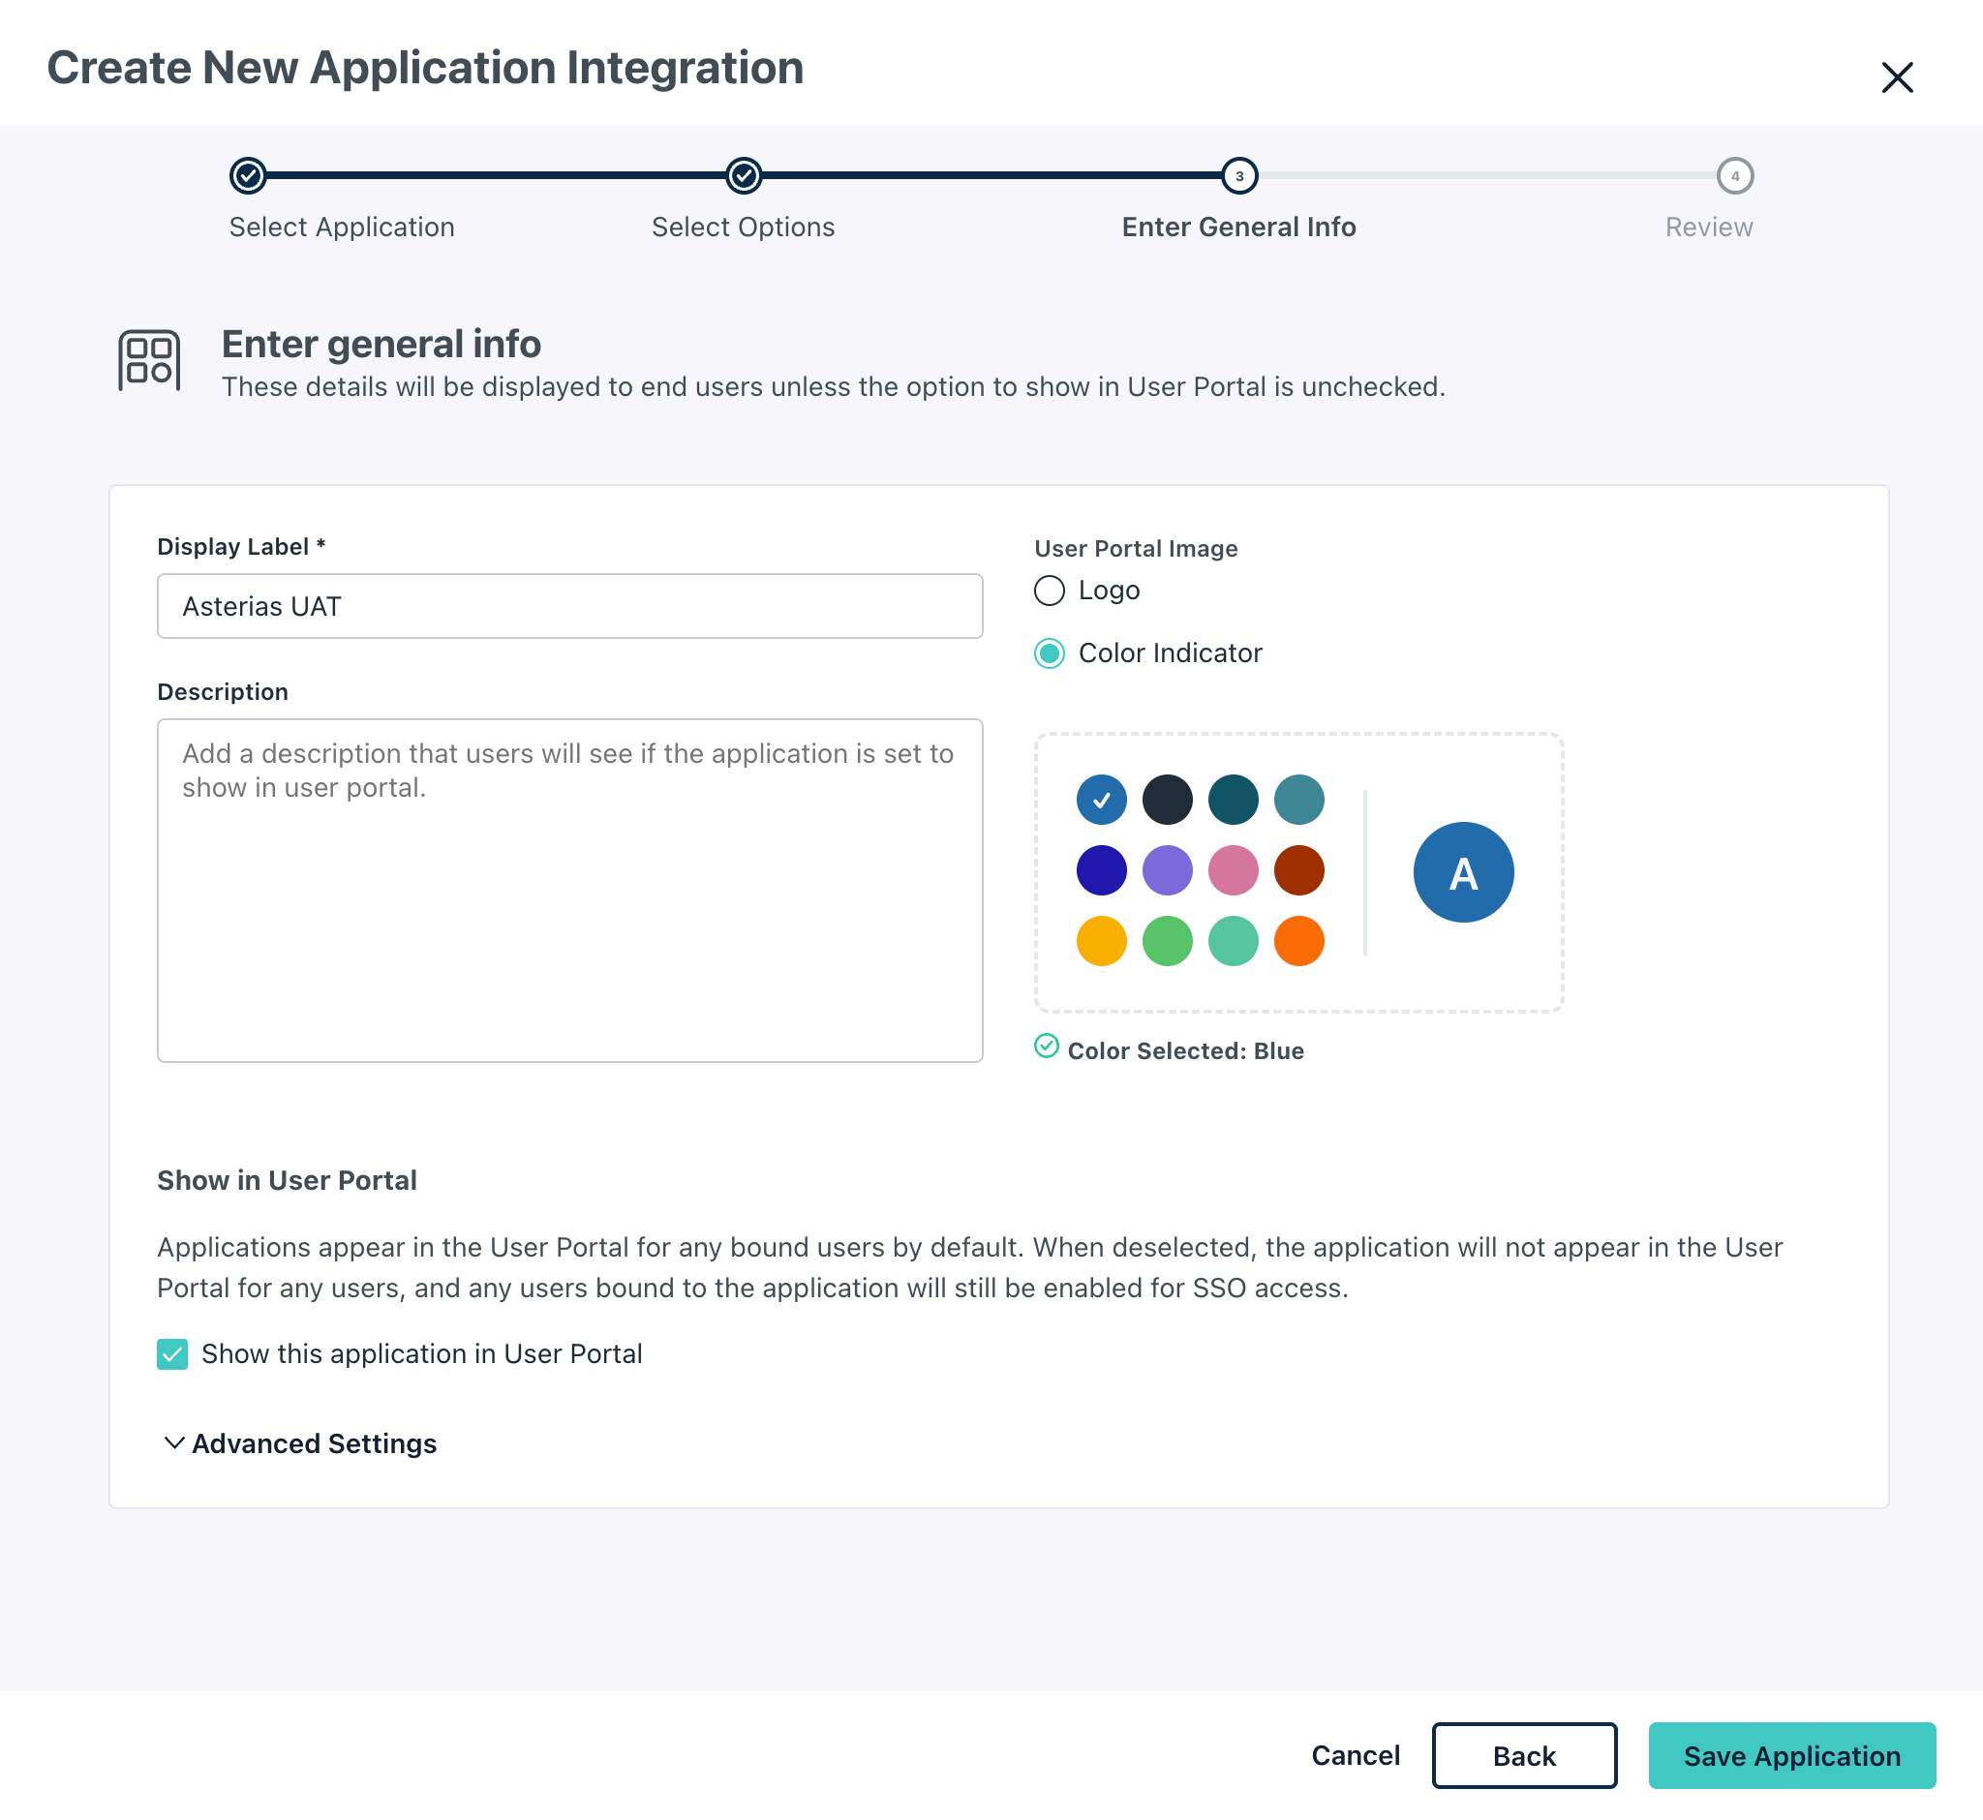Expand the Advanced Settings section

click(x=299, y=1443)
